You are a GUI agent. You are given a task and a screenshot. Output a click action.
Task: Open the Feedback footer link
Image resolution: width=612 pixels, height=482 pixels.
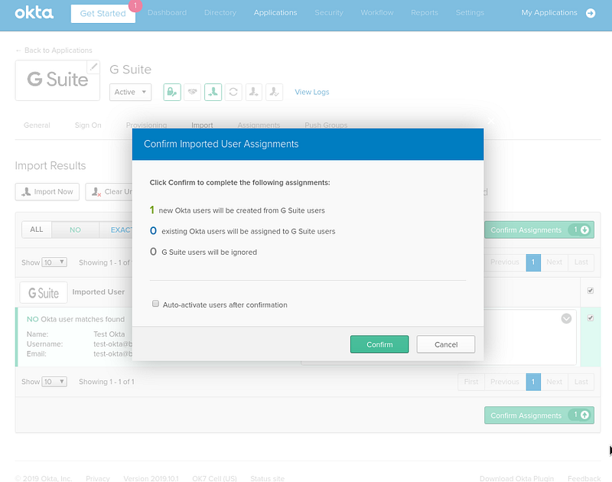click(584, 478)
